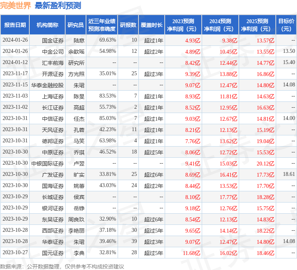
Task: Click researcher name 余歆瑶
Action: [x=76, y=52]
